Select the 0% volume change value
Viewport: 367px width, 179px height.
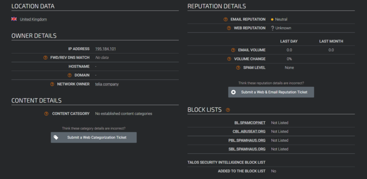[289, 59]
